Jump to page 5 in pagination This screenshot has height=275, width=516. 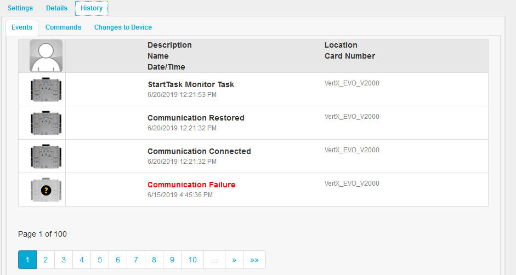(100, 260)
